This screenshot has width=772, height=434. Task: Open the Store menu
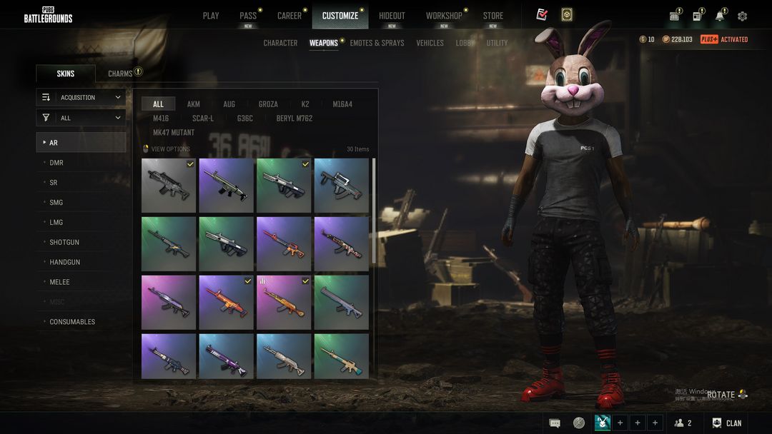pos(493,16)
